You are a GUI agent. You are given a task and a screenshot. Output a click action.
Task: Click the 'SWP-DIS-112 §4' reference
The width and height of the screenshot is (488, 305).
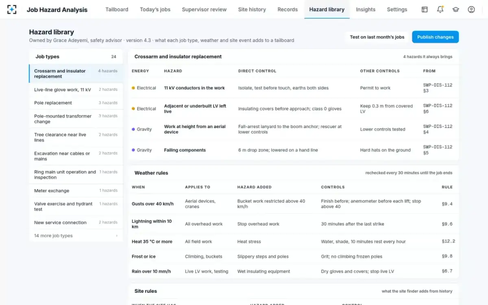pyautogui.click(x=438, y=129)
